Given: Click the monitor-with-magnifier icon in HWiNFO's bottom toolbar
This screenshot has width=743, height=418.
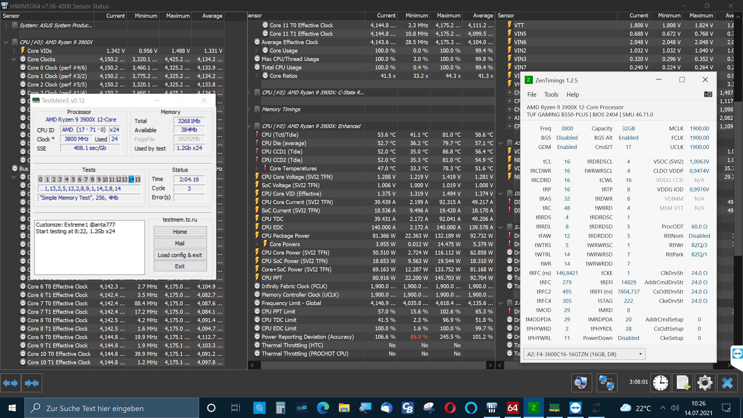Looking at the screenshot, I should point(581,383).
